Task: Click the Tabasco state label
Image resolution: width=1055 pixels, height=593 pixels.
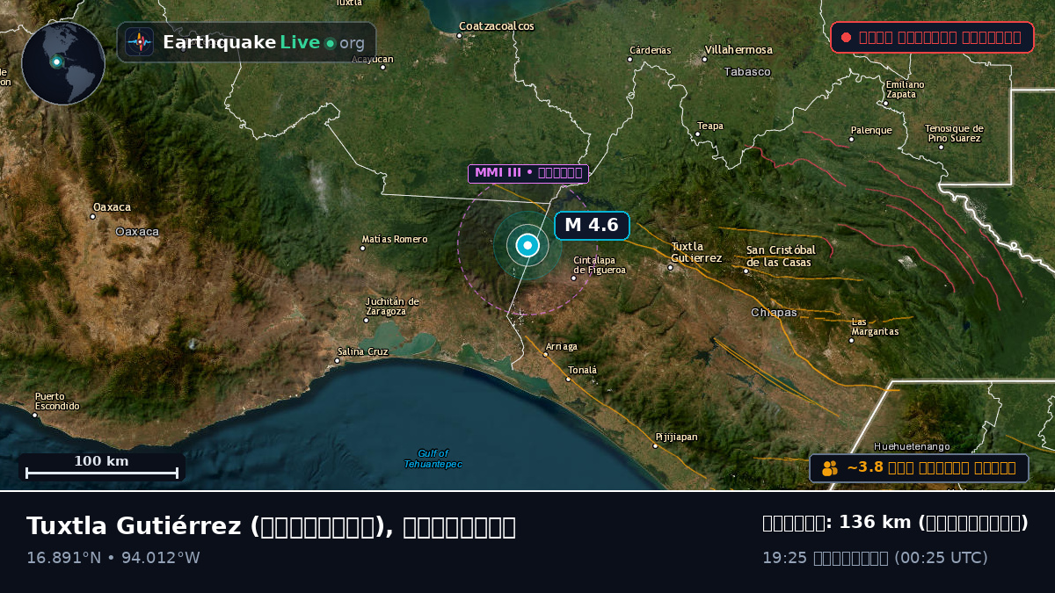Action: (x=747, y=72)
